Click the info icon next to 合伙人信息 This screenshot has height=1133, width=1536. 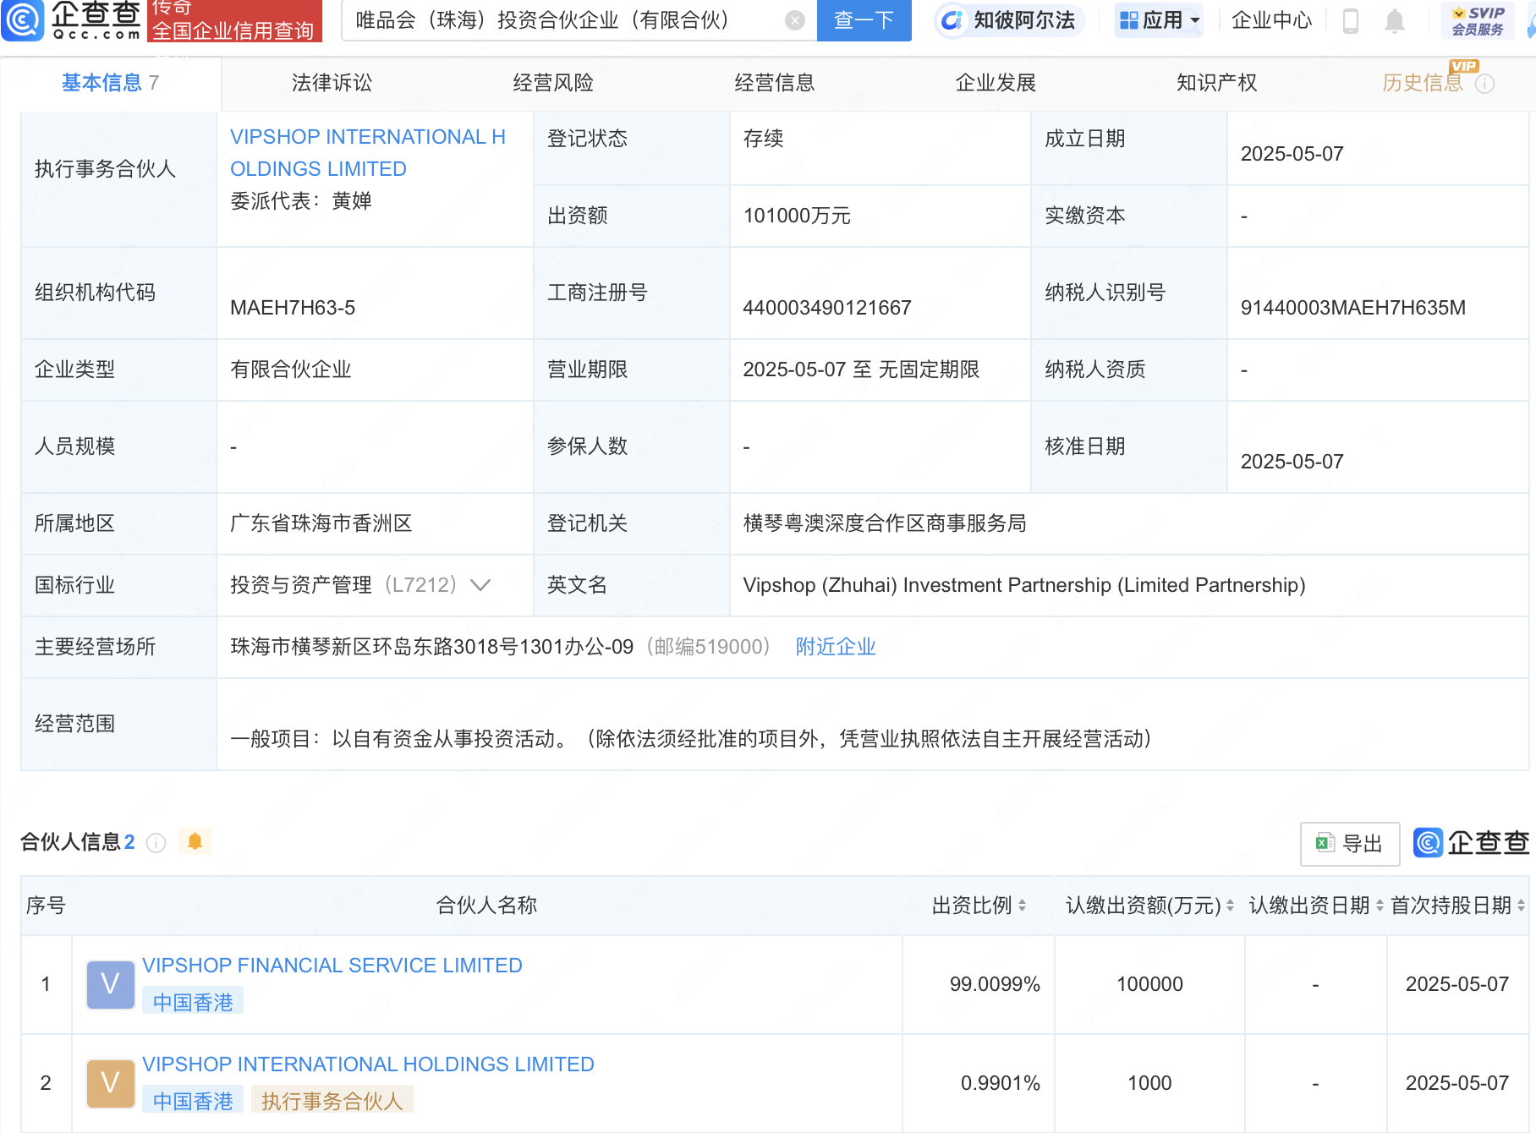[156, 842]
